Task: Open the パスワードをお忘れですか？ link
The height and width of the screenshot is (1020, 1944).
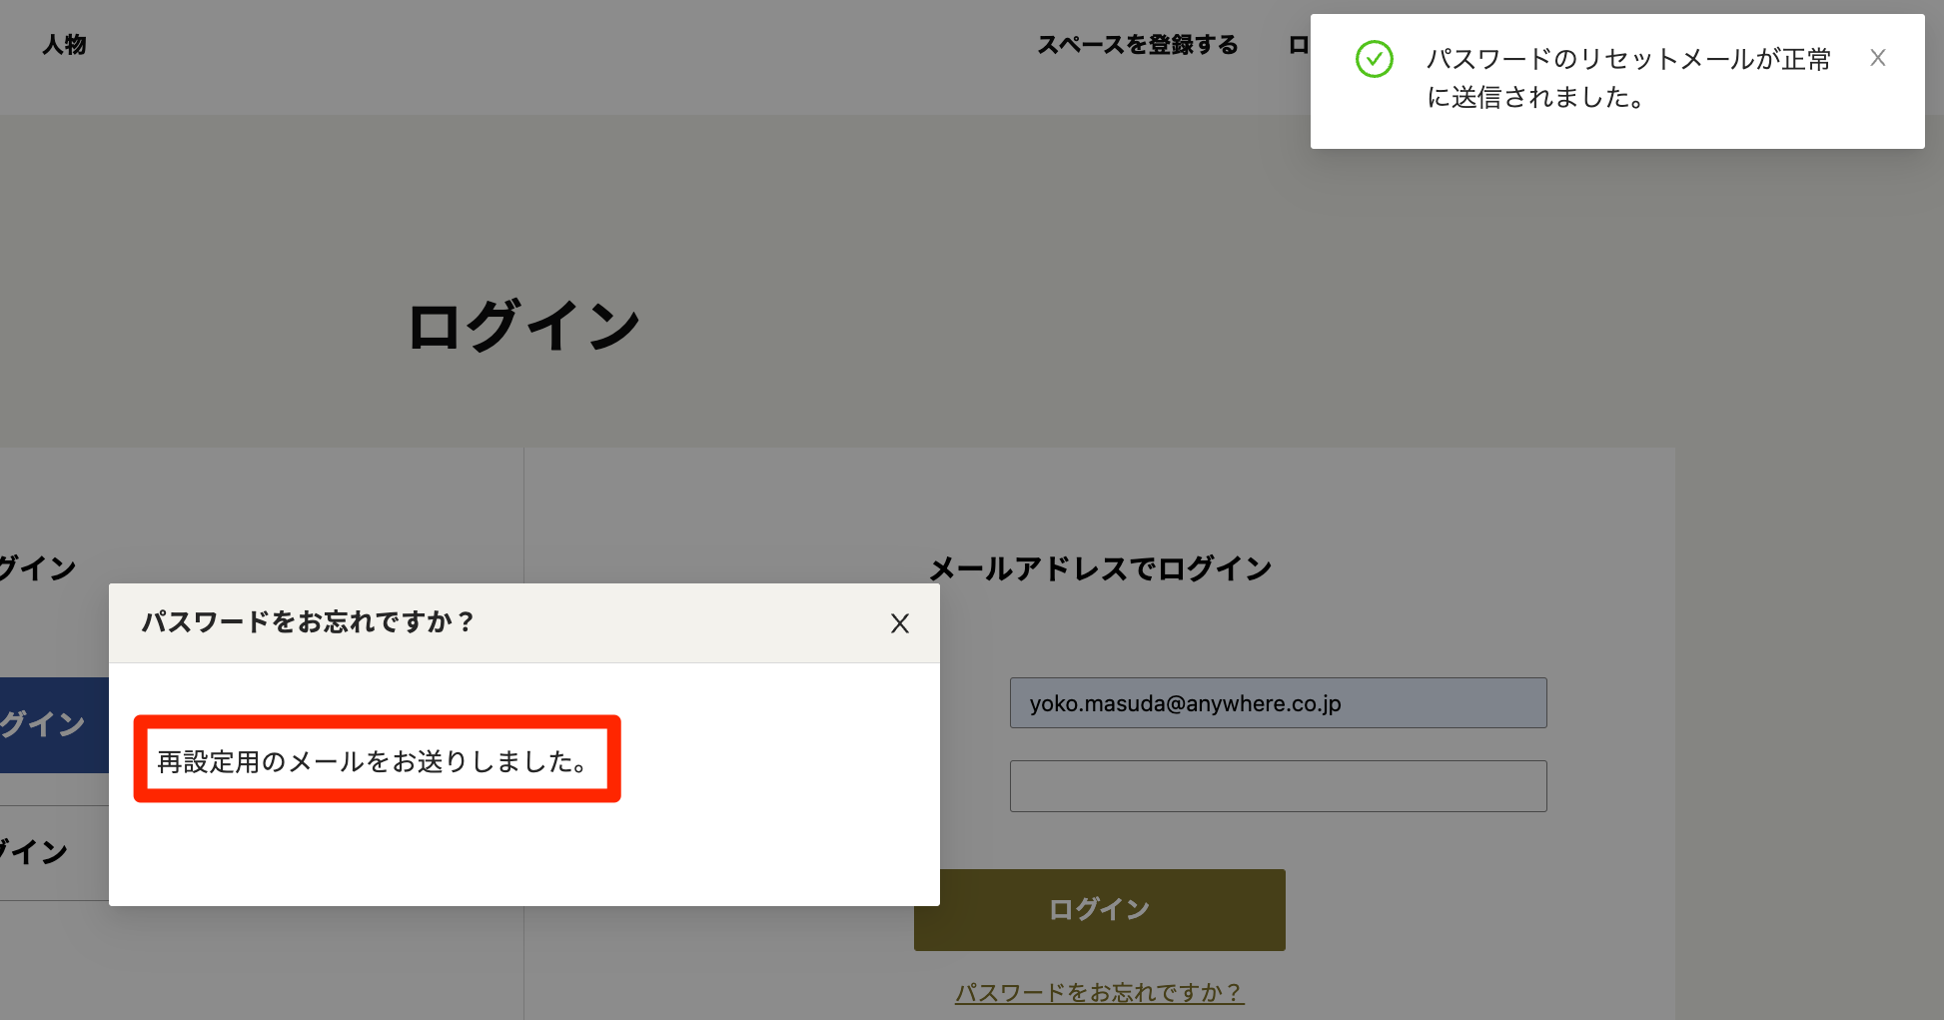Action: [1098, 993]
